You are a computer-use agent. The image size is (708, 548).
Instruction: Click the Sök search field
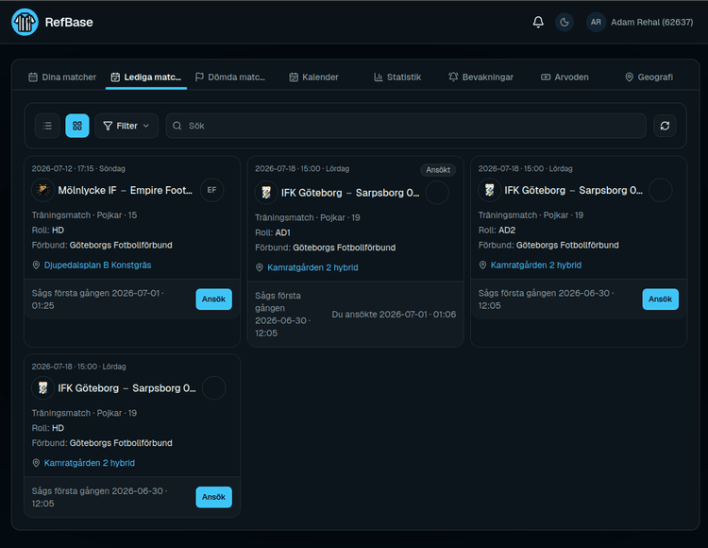tap(406, 126)
